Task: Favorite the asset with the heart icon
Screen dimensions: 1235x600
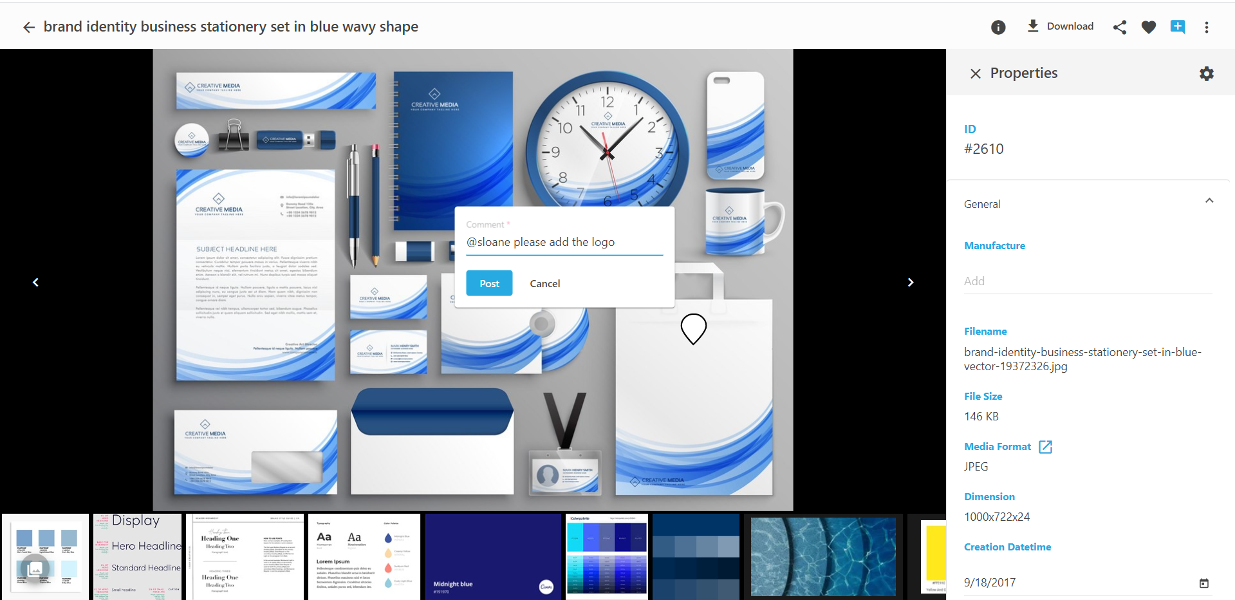Action: (x=1148, y=27)
